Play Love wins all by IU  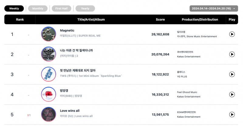point(232,115)
